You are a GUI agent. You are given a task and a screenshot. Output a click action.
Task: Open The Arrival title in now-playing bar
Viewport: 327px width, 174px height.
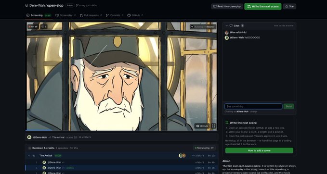pyautogui.click(x=58, y=137)
